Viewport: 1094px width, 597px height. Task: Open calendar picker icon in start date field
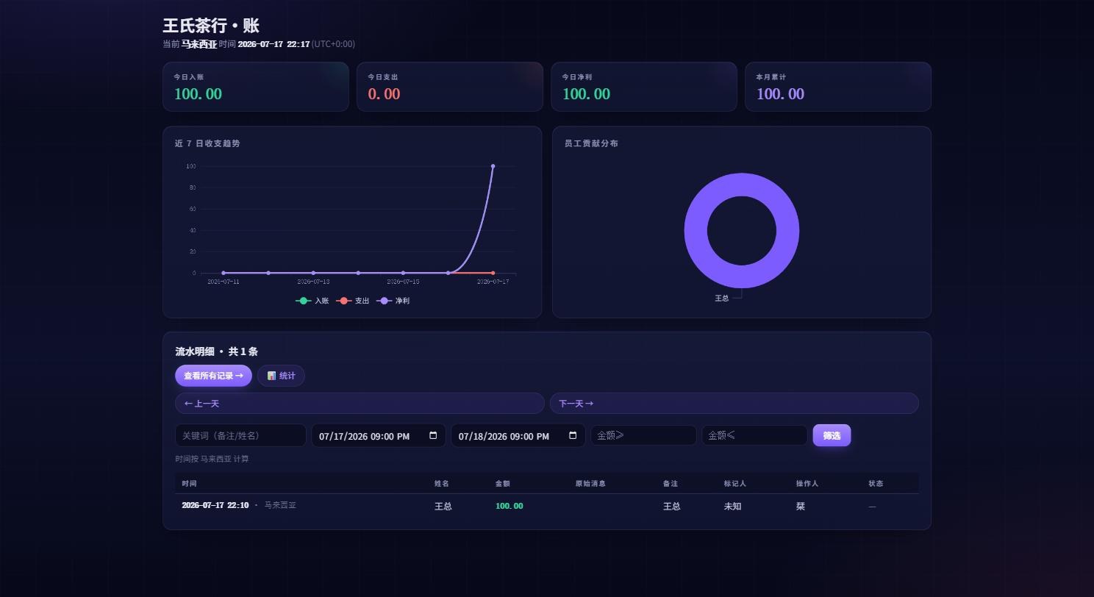(433, 435)
